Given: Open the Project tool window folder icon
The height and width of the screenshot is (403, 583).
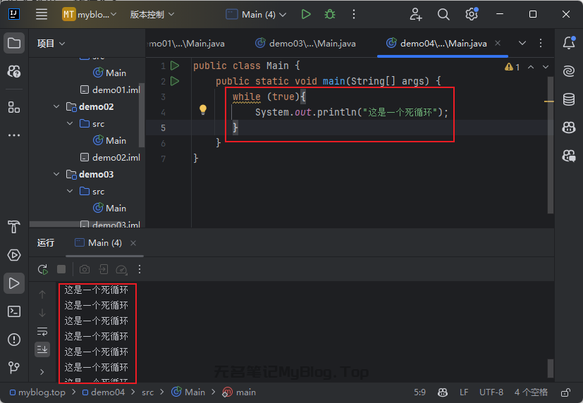Looking at the screenshot, I should 14,43.
